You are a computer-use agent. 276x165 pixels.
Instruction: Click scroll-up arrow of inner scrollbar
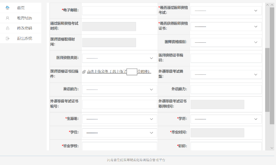coord(267,5)
